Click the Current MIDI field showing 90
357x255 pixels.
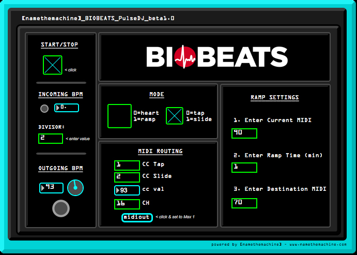244,133
